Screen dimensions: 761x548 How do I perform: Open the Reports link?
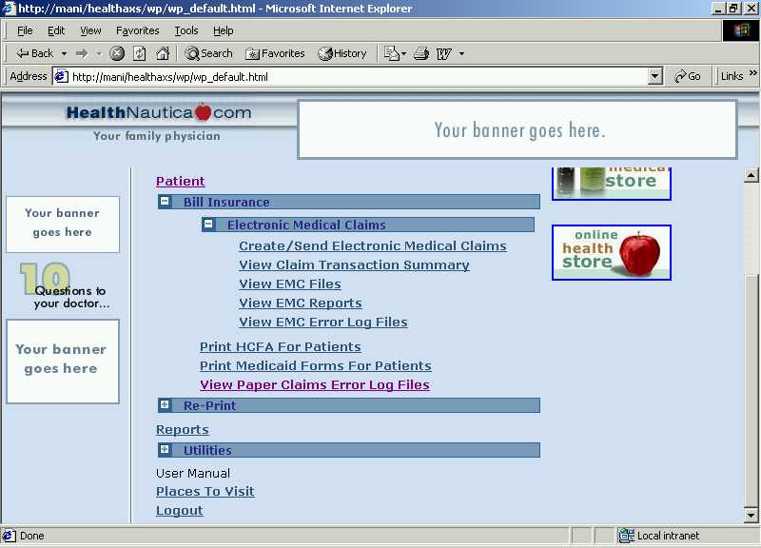(x=182, y=430)
